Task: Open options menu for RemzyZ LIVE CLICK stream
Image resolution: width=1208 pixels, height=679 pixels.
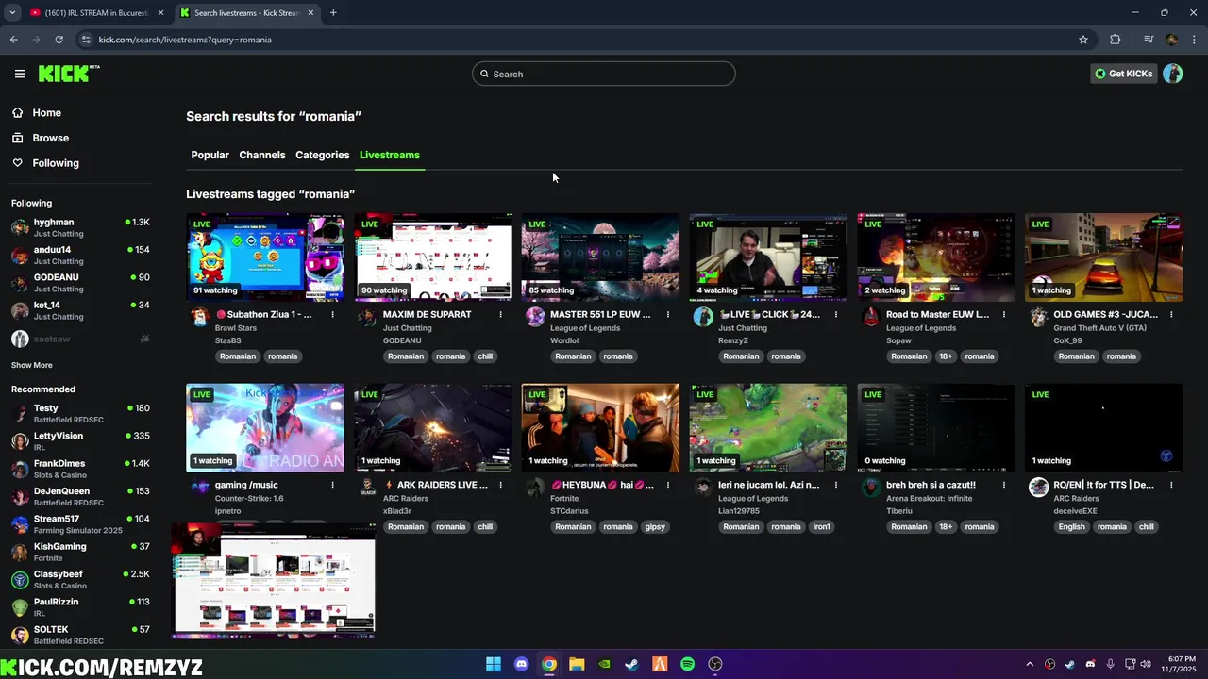Action: point(836,314)
